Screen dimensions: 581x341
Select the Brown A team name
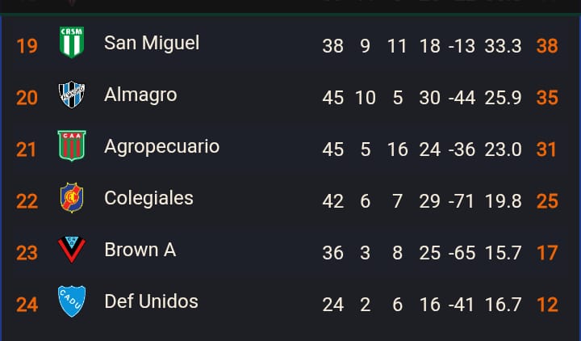pos(140,250)
